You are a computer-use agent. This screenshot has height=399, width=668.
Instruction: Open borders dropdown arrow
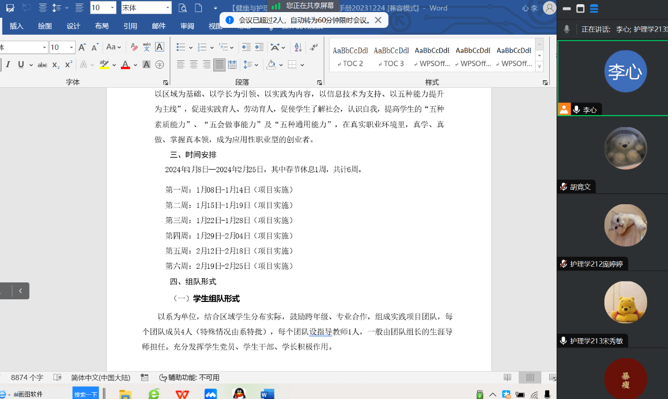tap(302, 65)
